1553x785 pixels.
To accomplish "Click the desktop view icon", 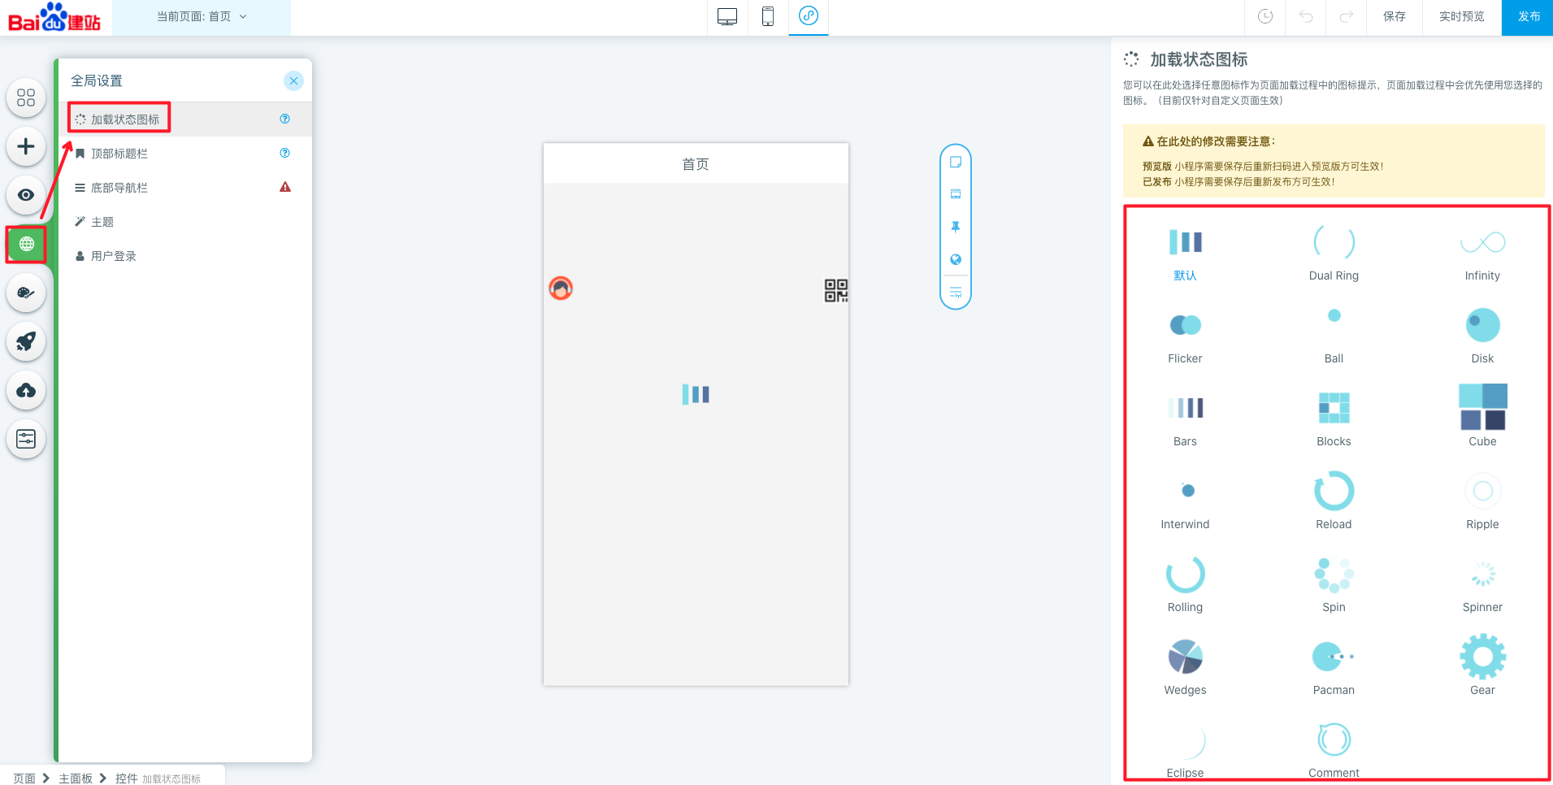I will (727, 16).
